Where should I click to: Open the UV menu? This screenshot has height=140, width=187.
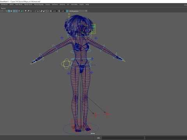[68, 4]
